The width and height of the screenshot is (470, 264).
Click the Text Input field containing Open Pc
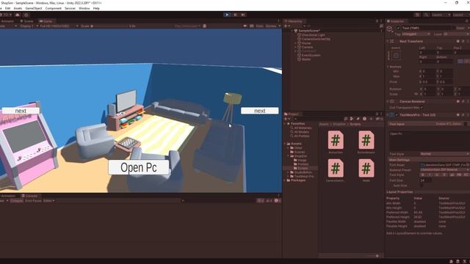coord(429,140)
